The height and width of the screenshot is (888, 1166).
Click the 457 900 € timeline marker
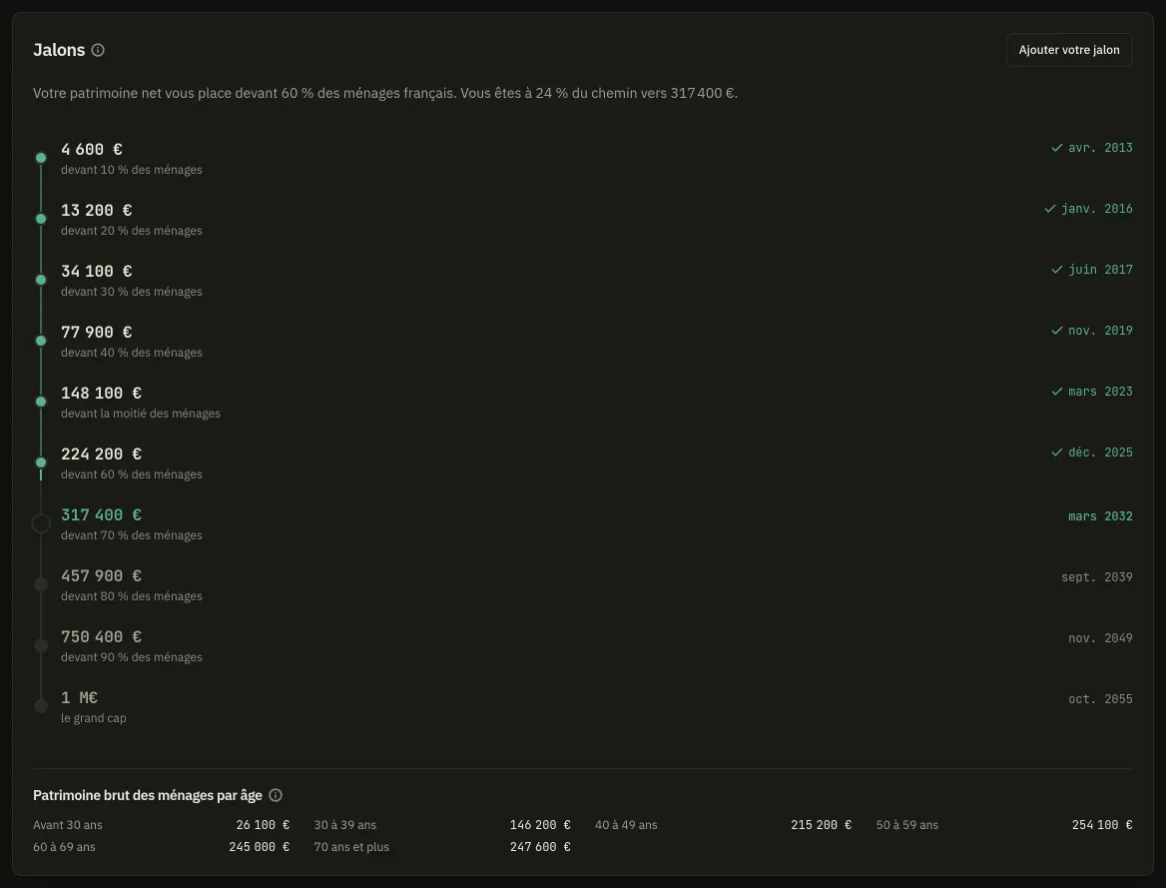point(41,584)
